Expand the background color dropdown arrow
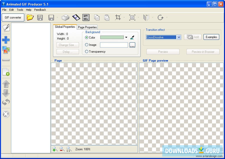The height and width of the screenshot is (159, 225). coord(126,37)
